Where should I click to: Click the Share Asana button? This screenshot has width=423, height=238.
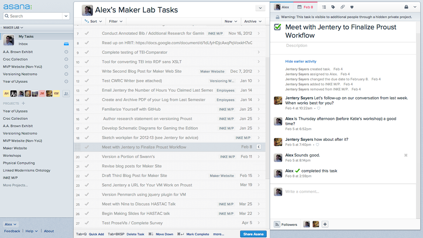point(253,234)
